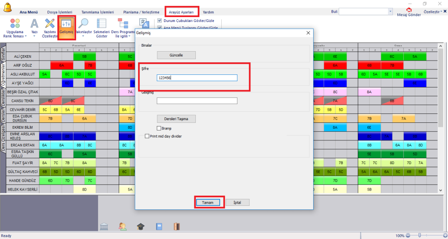Image resolution: width=448 pixels, height=239 pixels.
Task: Click the Yazılımı Özelleştir pencil-ruler icon
Action: (50, 23)
